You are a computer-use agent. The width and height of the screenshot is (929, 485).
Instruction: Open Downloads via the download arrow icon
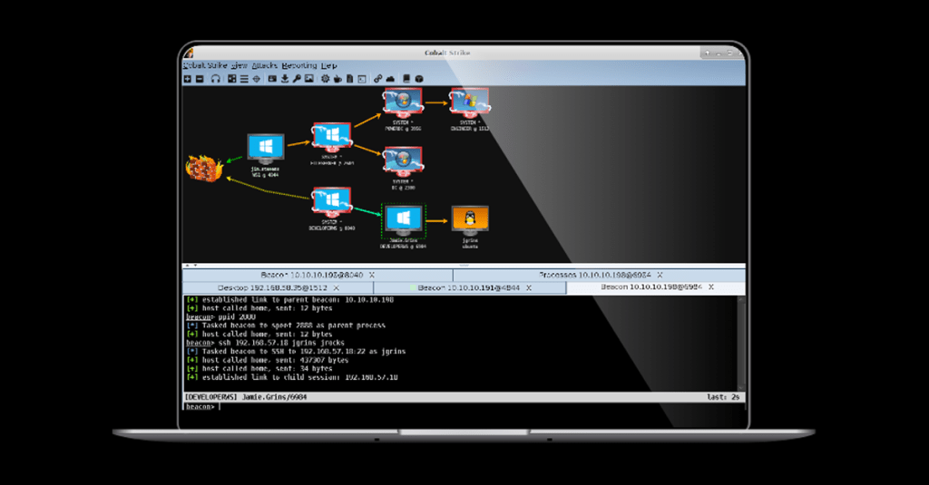click(x=285, y=79)
